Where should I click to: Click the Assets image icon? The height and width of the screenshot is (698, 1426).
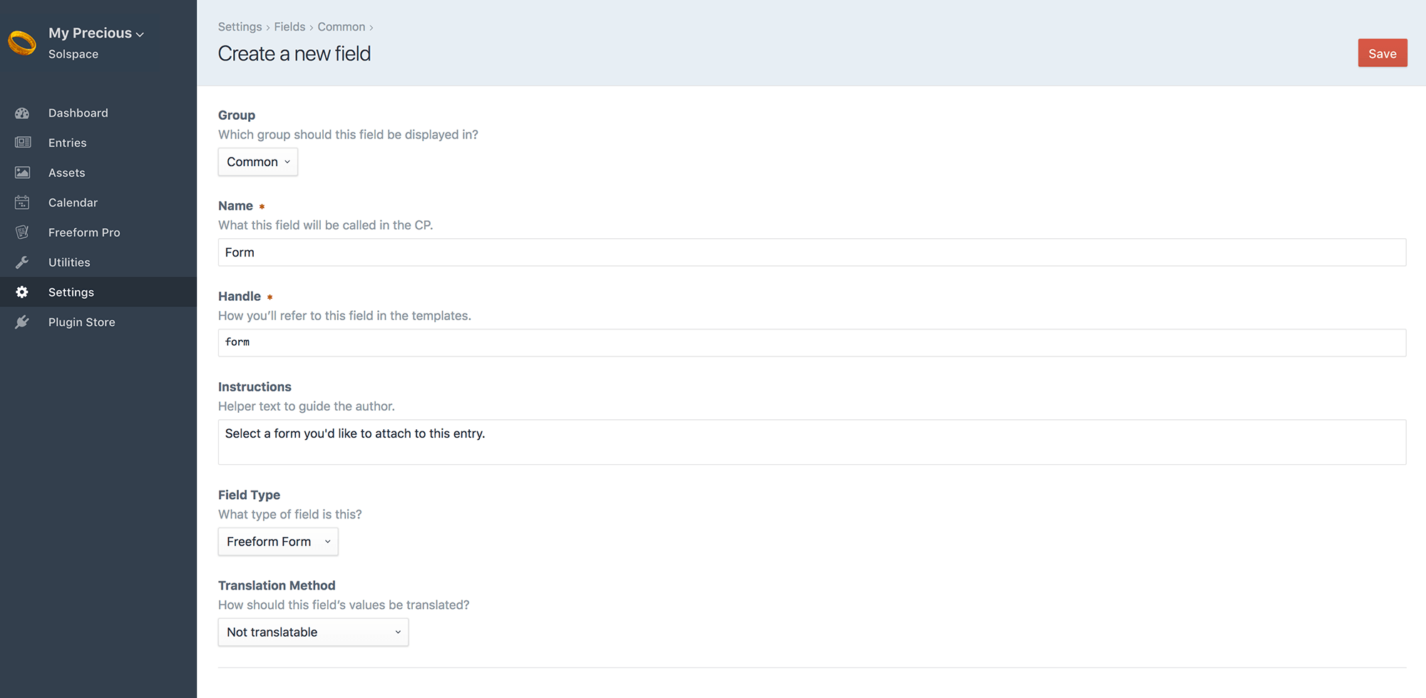pos(22,173)
